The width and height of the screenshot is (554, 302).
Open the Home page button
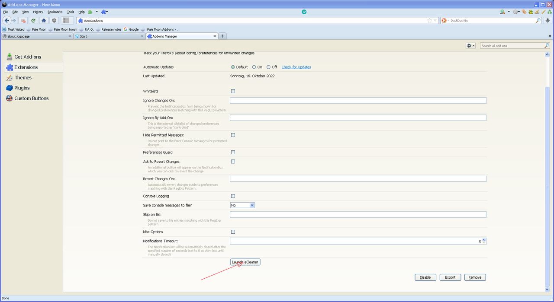[x=44, y=20]
